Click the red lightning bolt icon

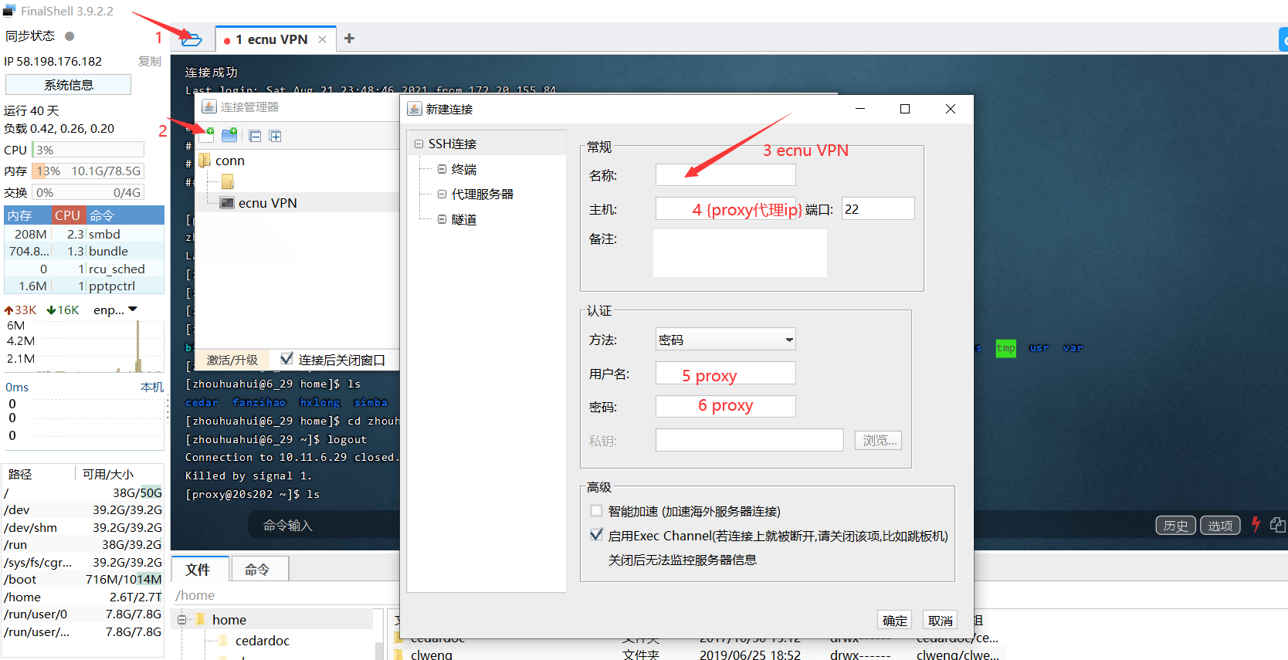pyautogui.click(x=1256, y=525)
